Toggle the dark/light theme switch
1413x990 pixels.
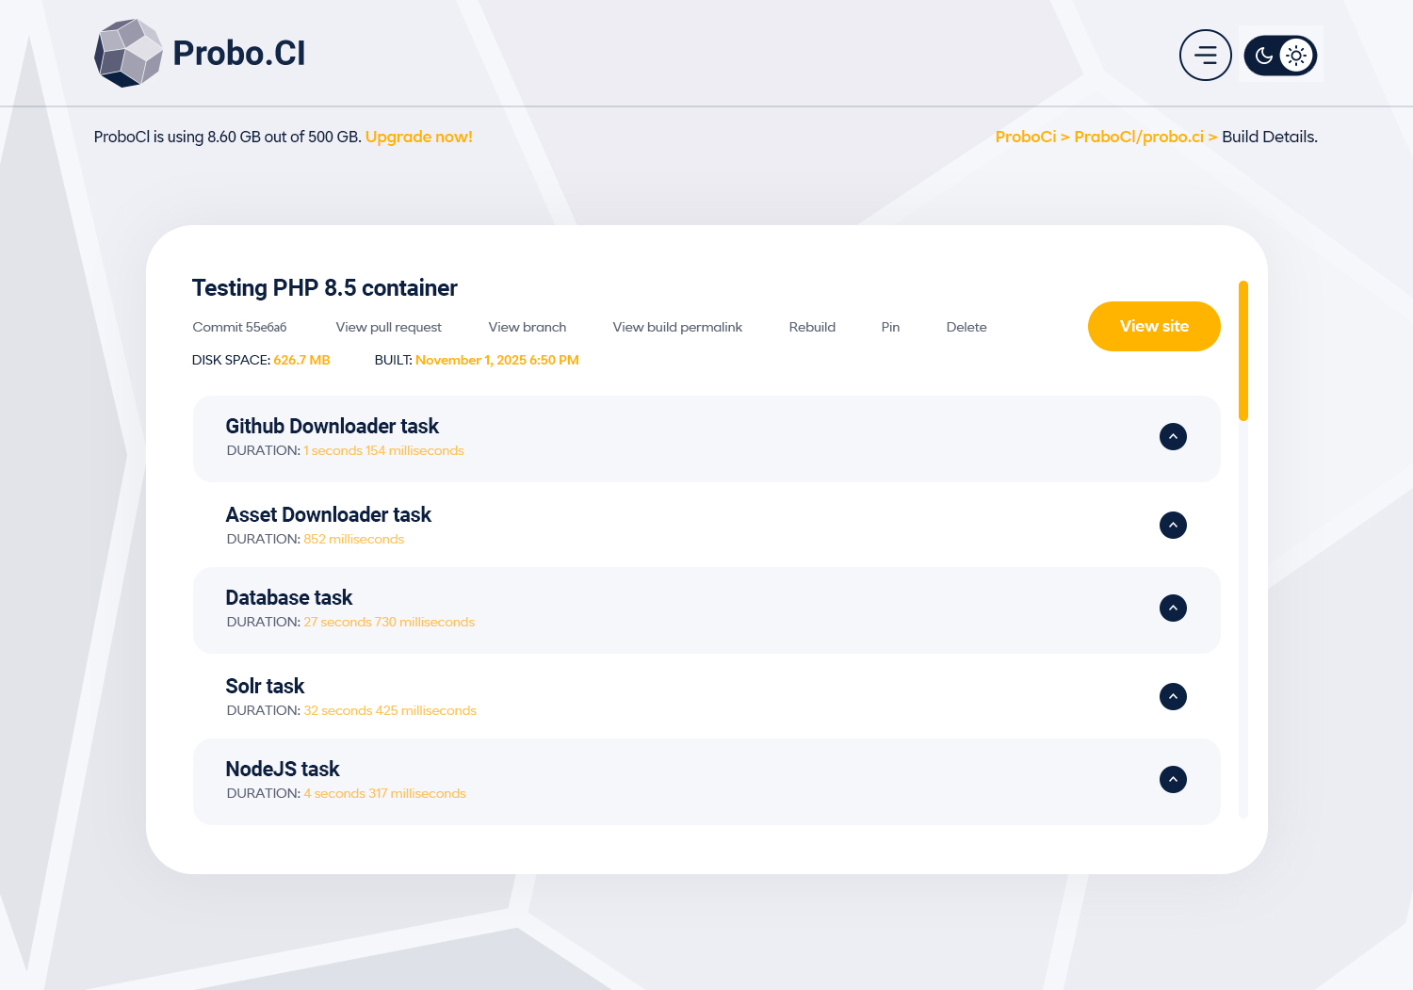pyautogui.click(x=1280, y=55)
